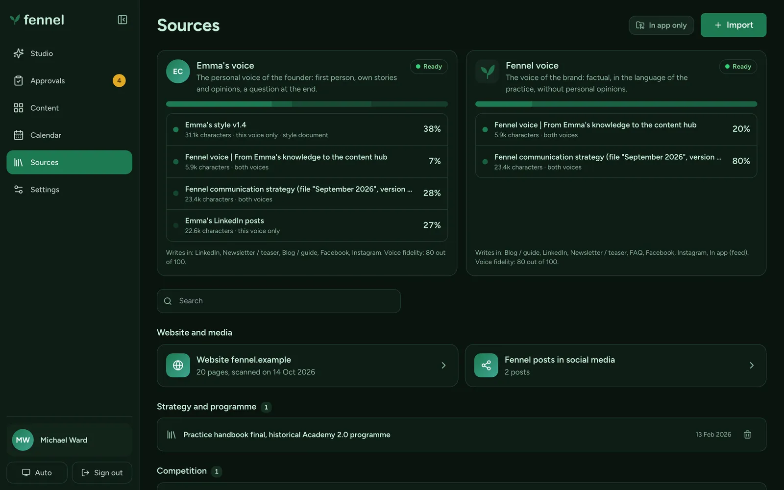Image resolution: width=784 pixels, height=490 pixels.
Task: Click the search magnifier icon
Action: click(x=168, y=301)
